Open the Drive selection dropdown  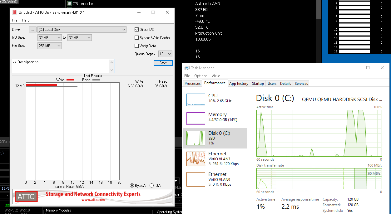point(82,30)
